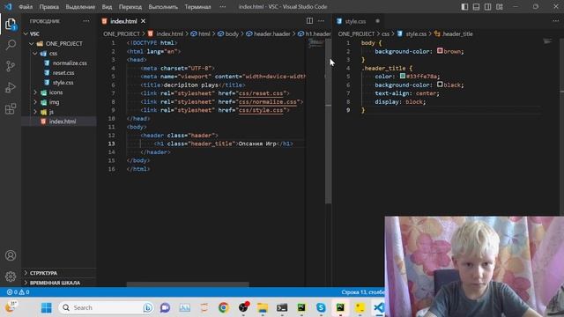
Task: Expand the js folder
Action: click(x=35, y=112)
